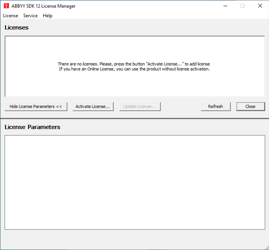The width and height of the screenshot is (269, 250).
Task: Click the 'There are no licenses' message
Action: click(x=134, y=64)
